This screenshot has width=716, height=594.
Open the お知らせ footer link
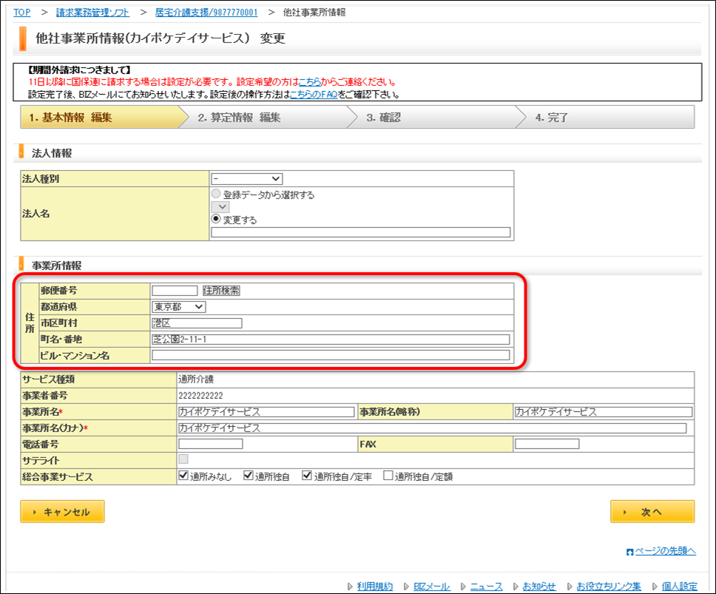click(x=539, y=587)
